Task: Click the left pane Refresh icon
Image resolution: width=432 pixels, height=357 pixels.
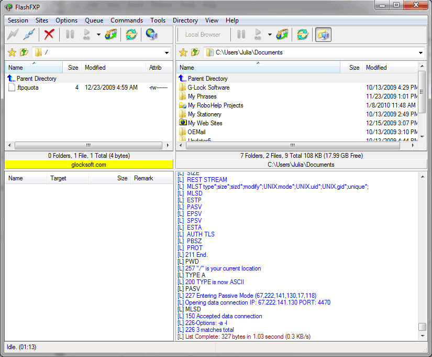Action: point(131,35)
